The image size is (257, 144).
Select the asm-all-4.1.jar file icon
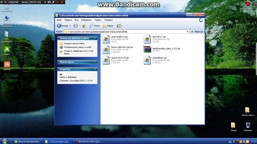click(147, 39)
